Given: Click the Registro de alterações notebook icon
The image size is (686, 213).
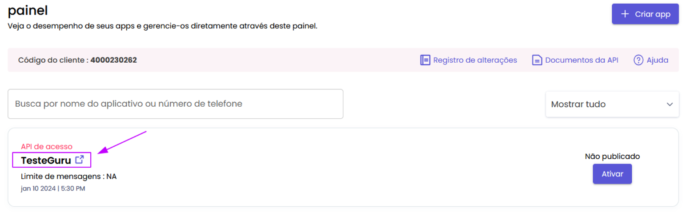Looking at the screenshot, I should click(x=425, y=60).
